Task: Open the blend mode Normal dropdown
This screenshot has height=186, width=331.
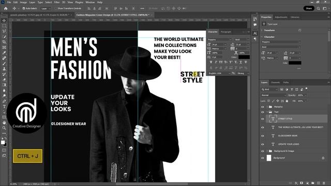Action: [x=274, y=95]
